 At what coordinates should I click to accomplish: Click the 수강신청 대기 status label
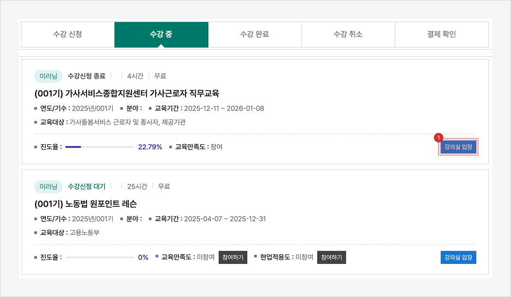(87, 187)
